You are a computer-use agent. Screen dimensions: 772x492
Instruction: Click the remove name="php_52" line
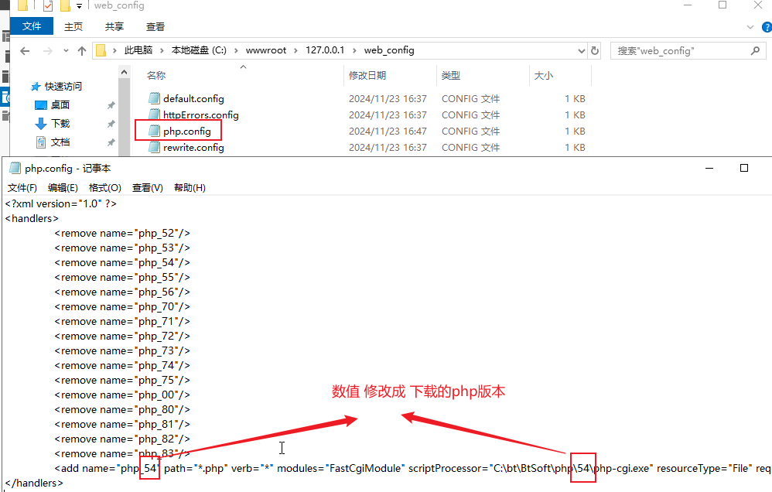click(122, 233)
